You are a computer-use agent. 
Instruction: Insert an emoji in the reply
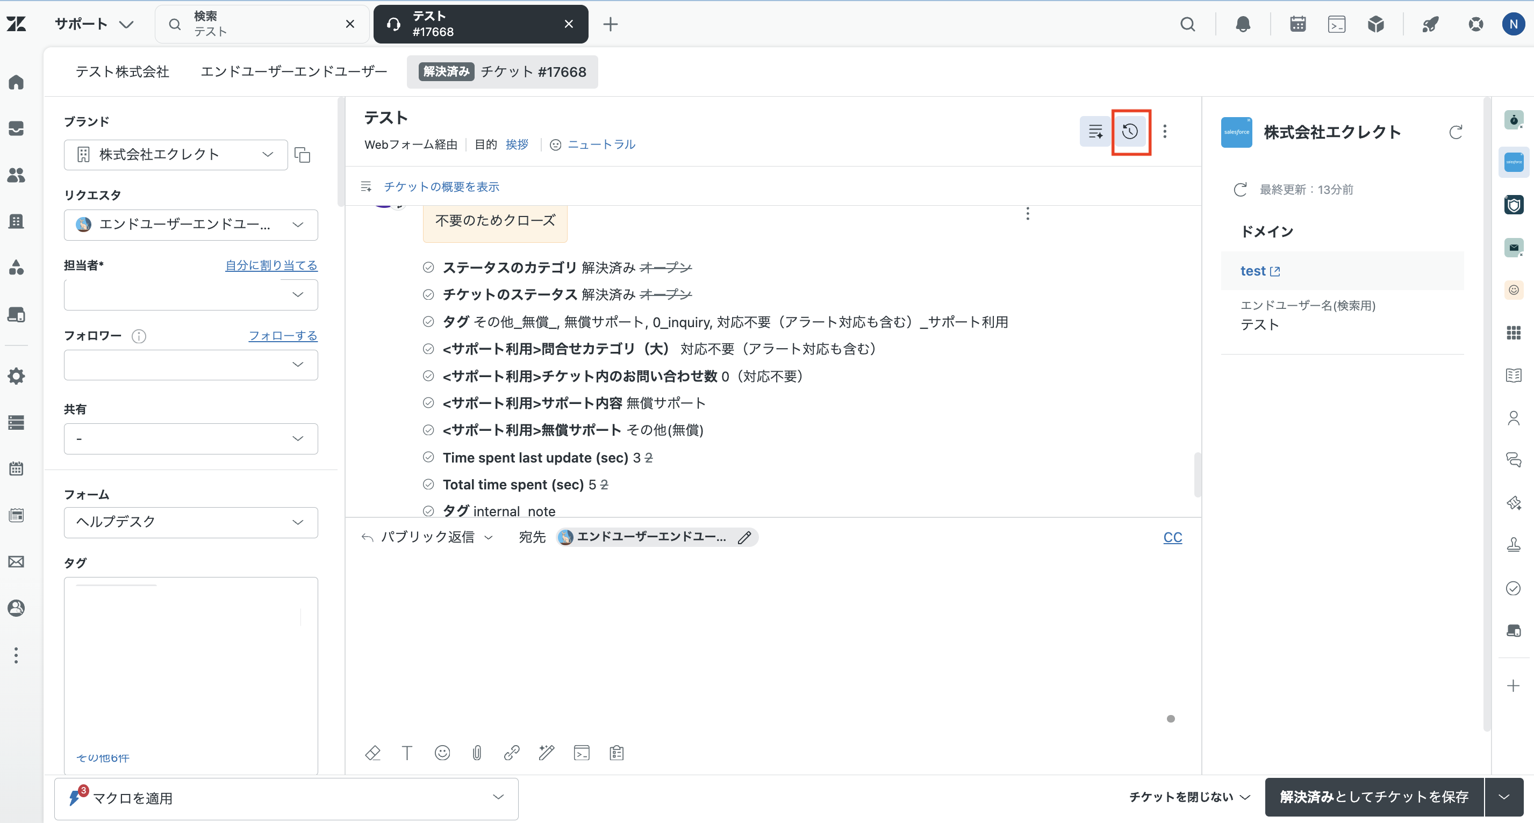442,753
